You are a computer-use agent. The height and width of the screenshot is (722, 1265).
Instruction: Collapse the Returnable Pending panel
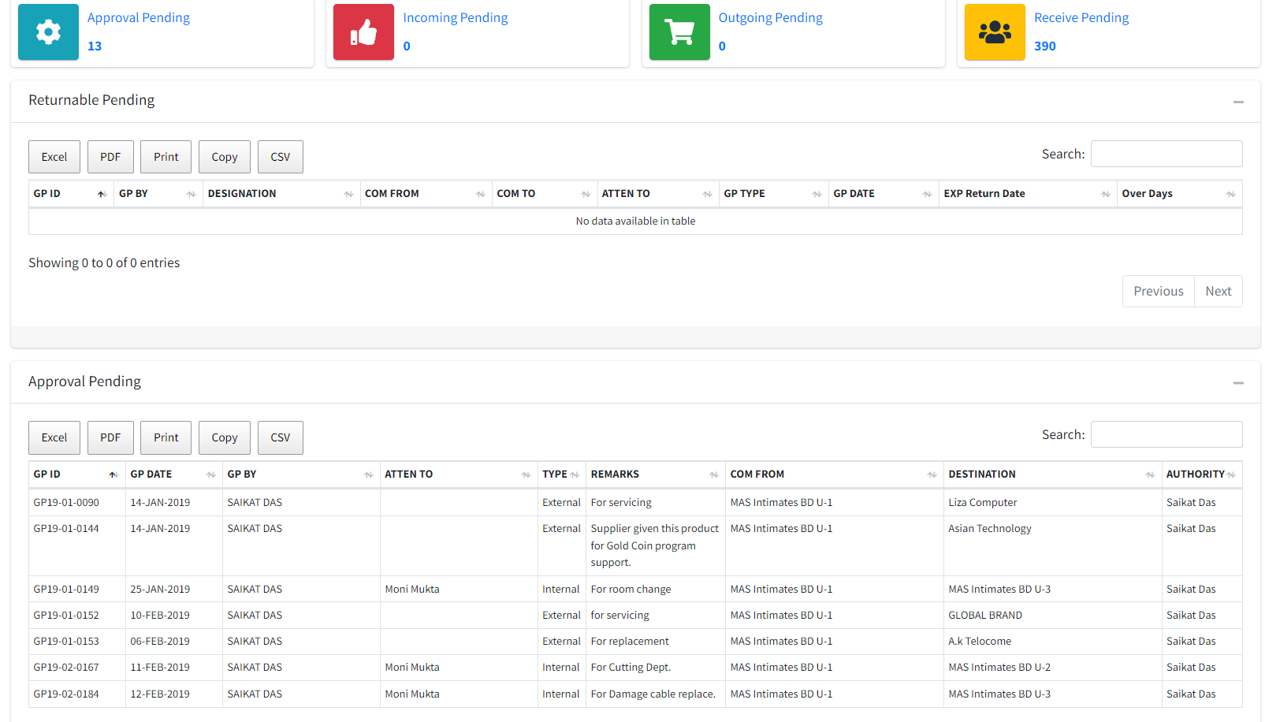pos(1237,102)
